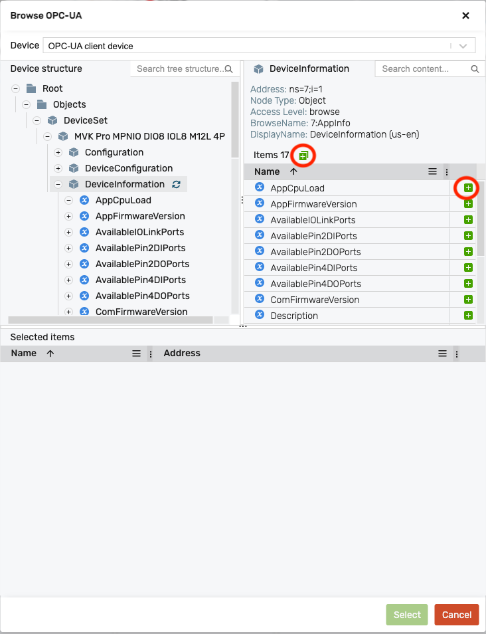The width and height of the screenshot is (486, 634).
Task: Expand the AvailablePin4DOPorts tree node
Action: click(68, 296)
